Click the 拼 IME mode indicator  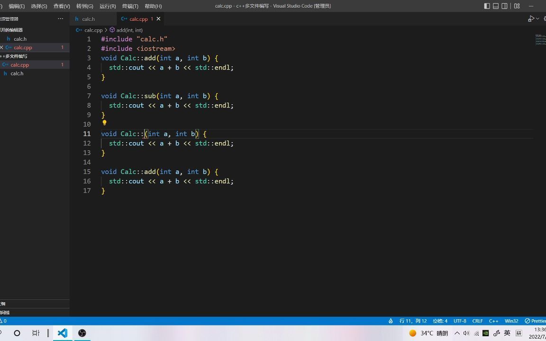click(519, 333)
